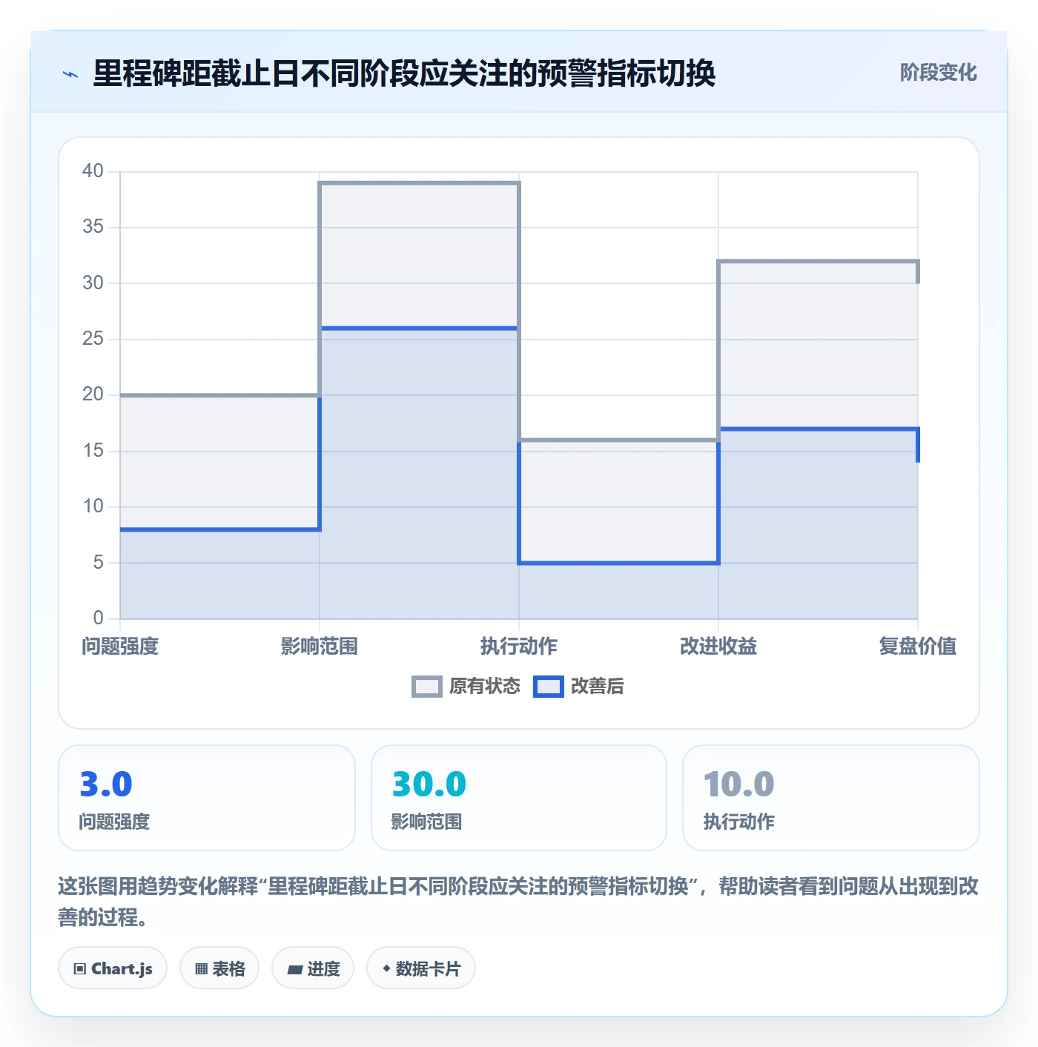Click the 问题强度 x-axis label
Viewport: 1038px width, 1047px height.
pyautogui.click(x=120, y=647)
